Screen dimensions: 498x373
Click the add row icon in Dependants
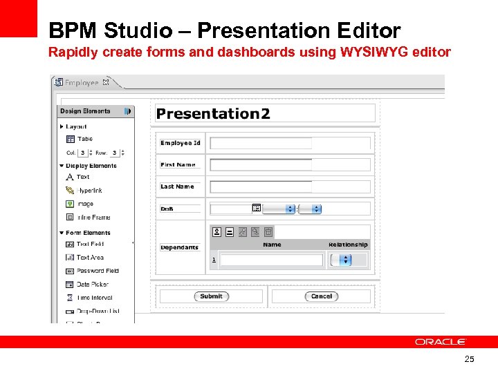pyautogui.click(x=217, y=232)
